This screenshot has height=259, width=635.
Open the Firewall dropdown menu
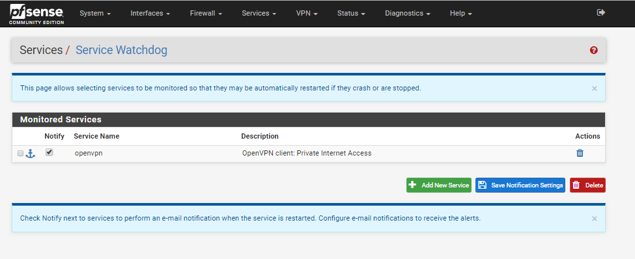point(206,14)
